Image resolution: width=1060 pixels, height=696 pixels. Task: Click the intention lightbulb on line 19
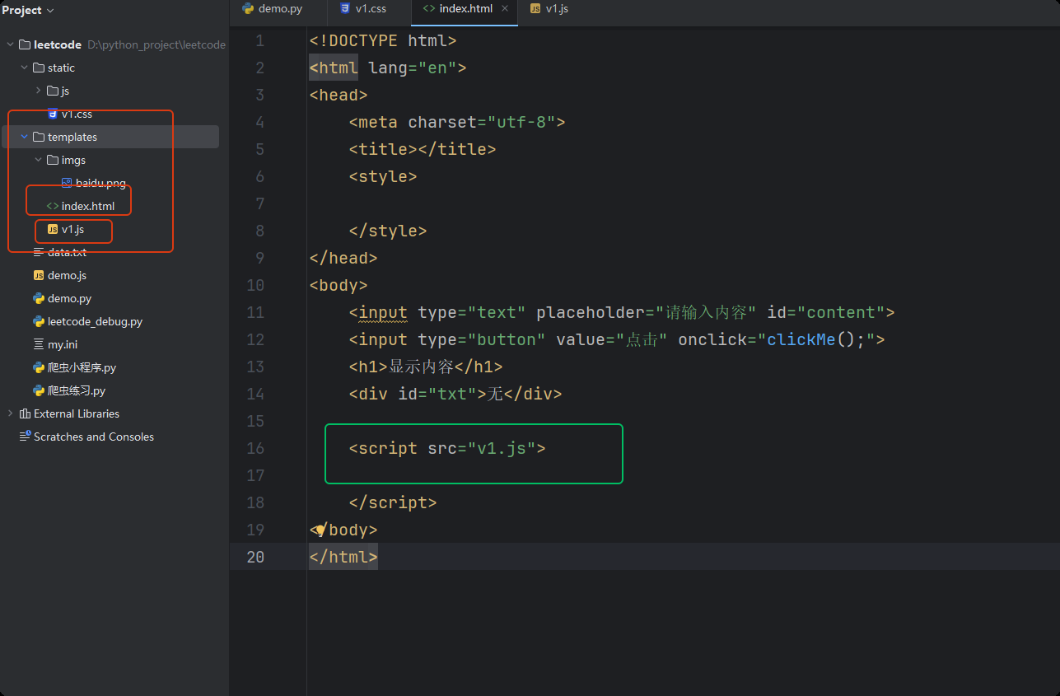tap(320, 530)
